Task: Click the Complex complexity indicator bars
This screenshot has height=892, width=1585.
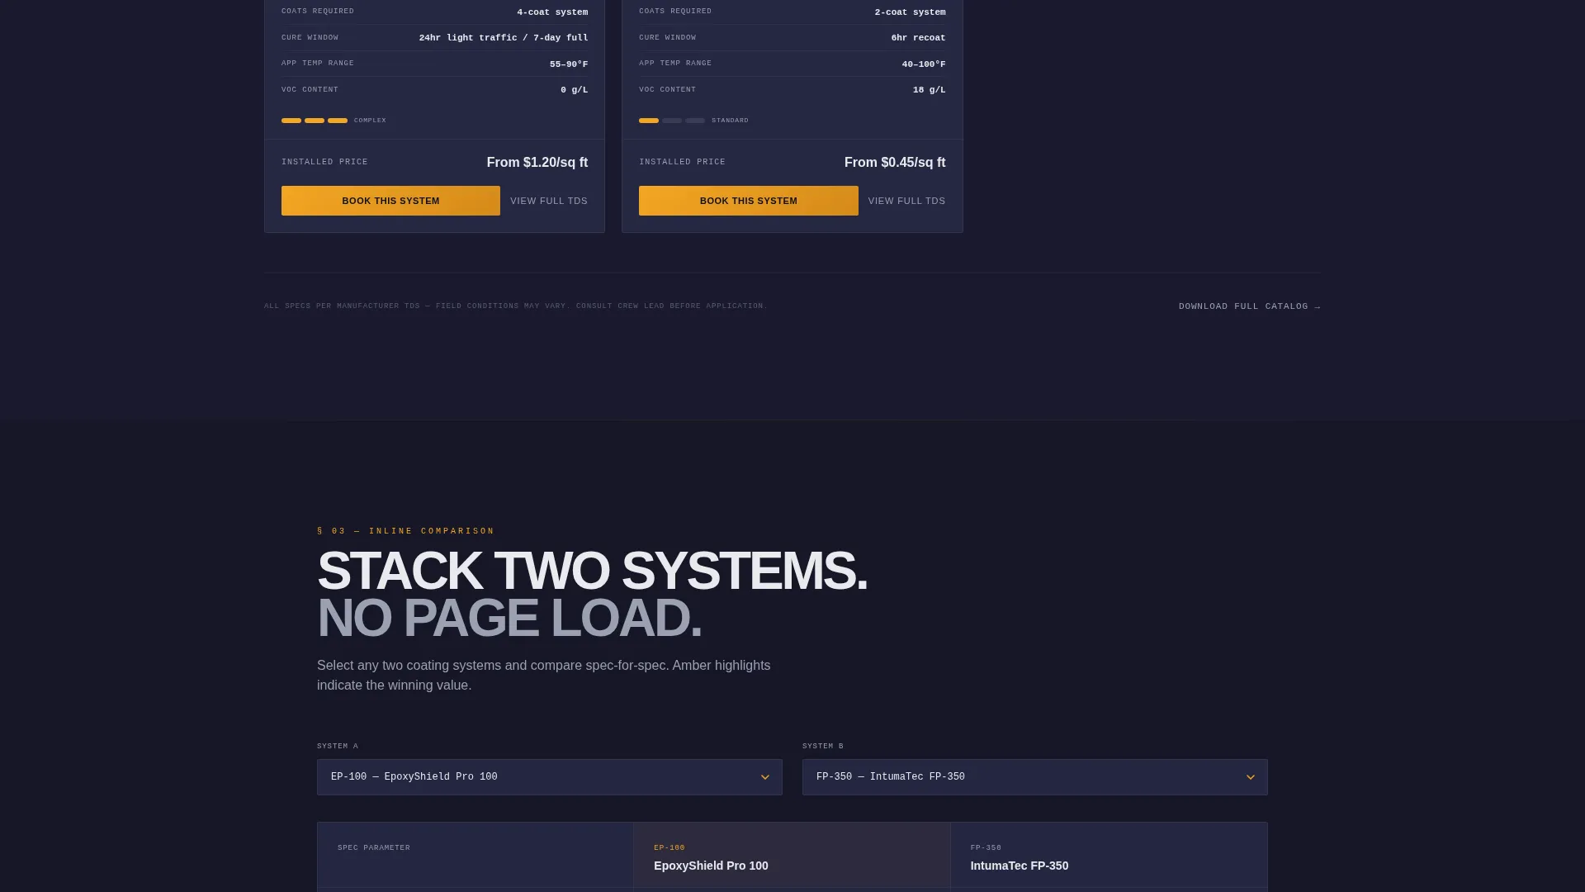Action: (315, 121)
